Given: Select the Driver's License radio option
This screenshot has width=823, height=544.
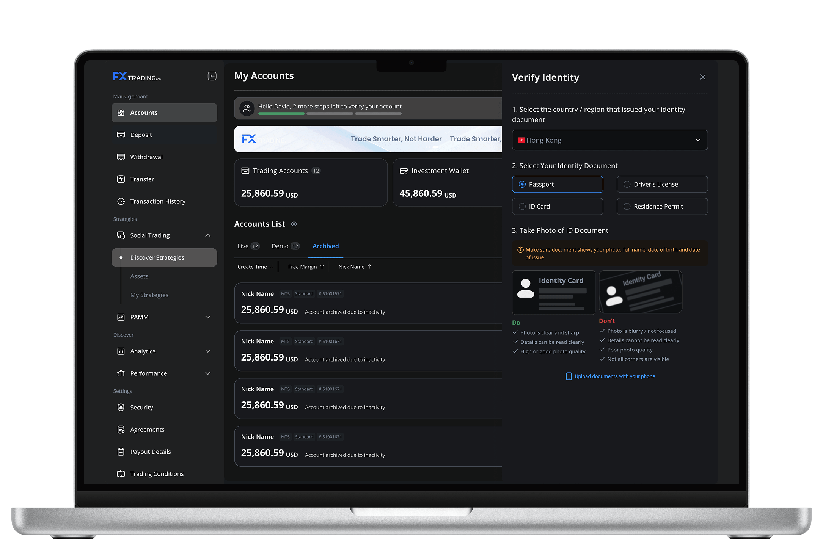Looking at the screenshot, I should point(627,184).
